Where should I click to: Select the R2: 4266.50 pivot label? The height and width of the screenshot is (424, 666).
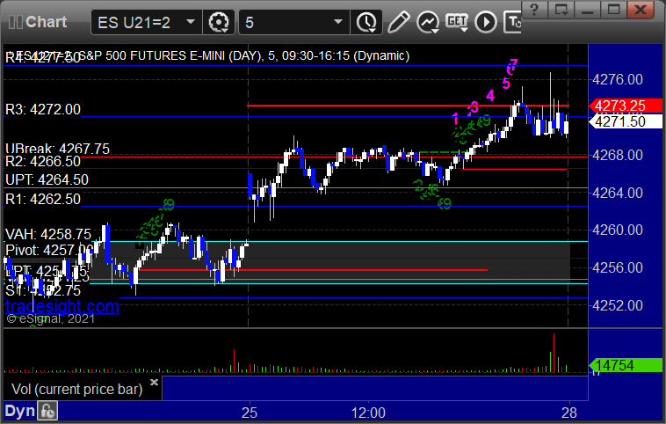43,162
